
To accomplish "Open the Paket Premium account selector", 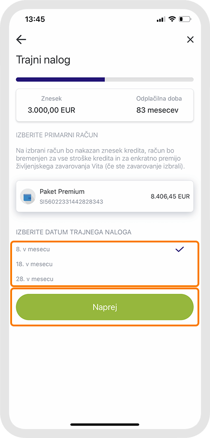I will [105, 196].
